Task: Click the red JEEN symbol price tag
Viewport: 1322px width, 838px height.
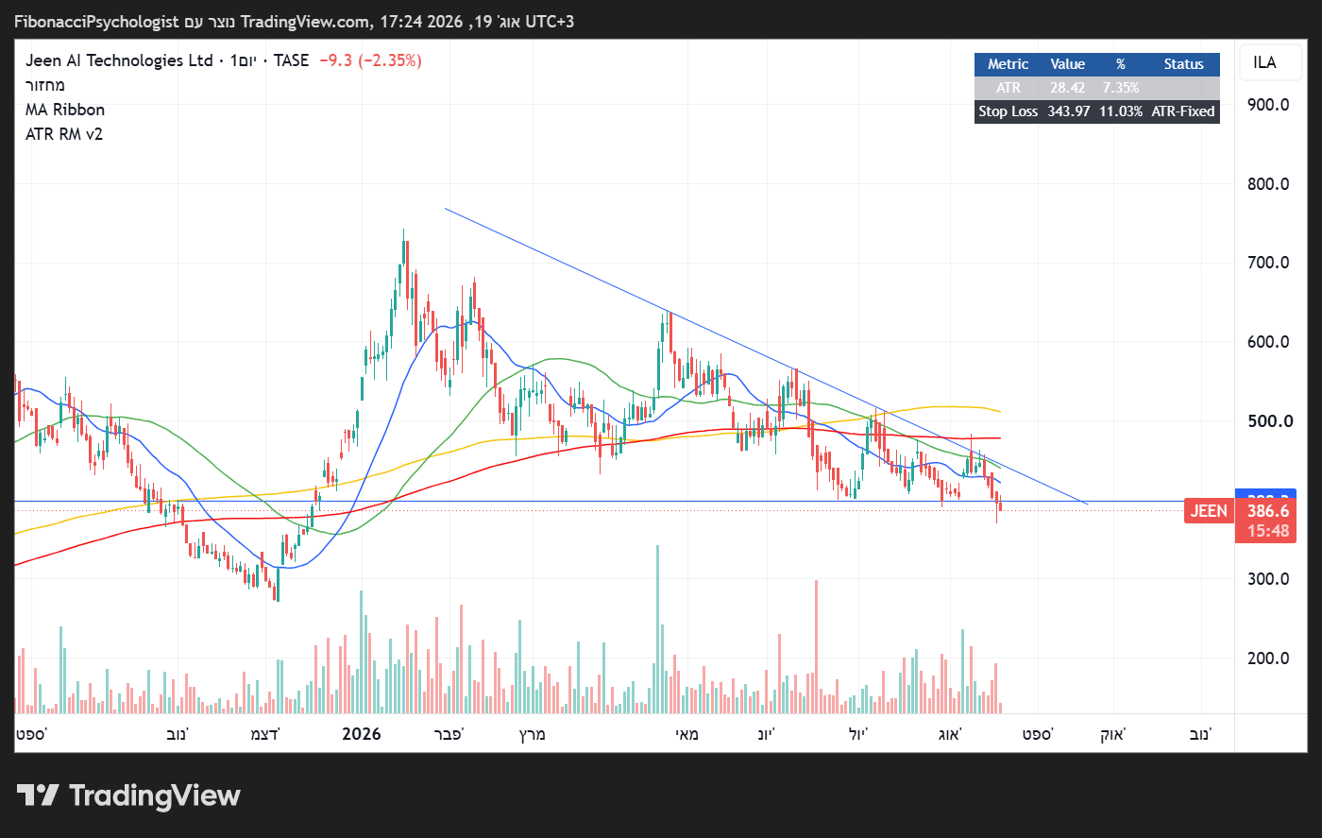Action: (1209, 511)
